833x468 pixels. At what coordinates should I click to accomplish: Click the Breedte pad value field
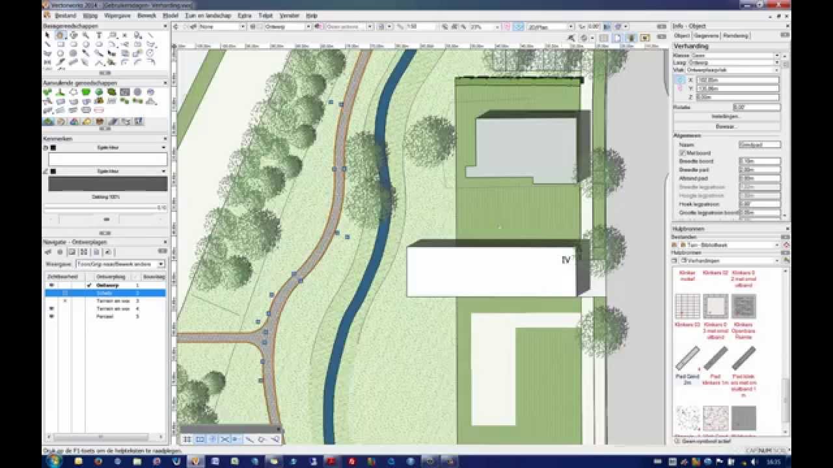point(759,170)
